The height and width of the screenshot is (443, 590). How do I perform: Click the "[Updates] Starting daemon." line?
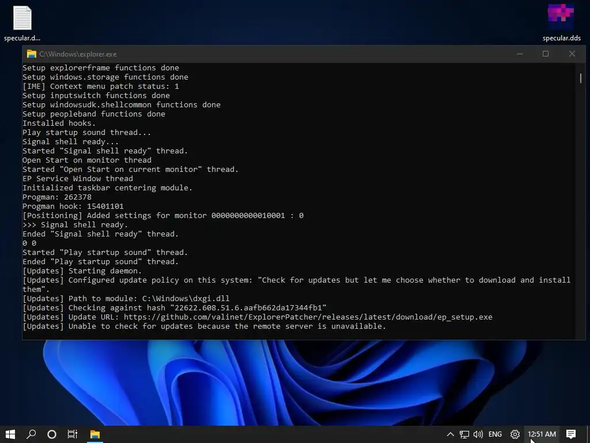coord(82,271)
